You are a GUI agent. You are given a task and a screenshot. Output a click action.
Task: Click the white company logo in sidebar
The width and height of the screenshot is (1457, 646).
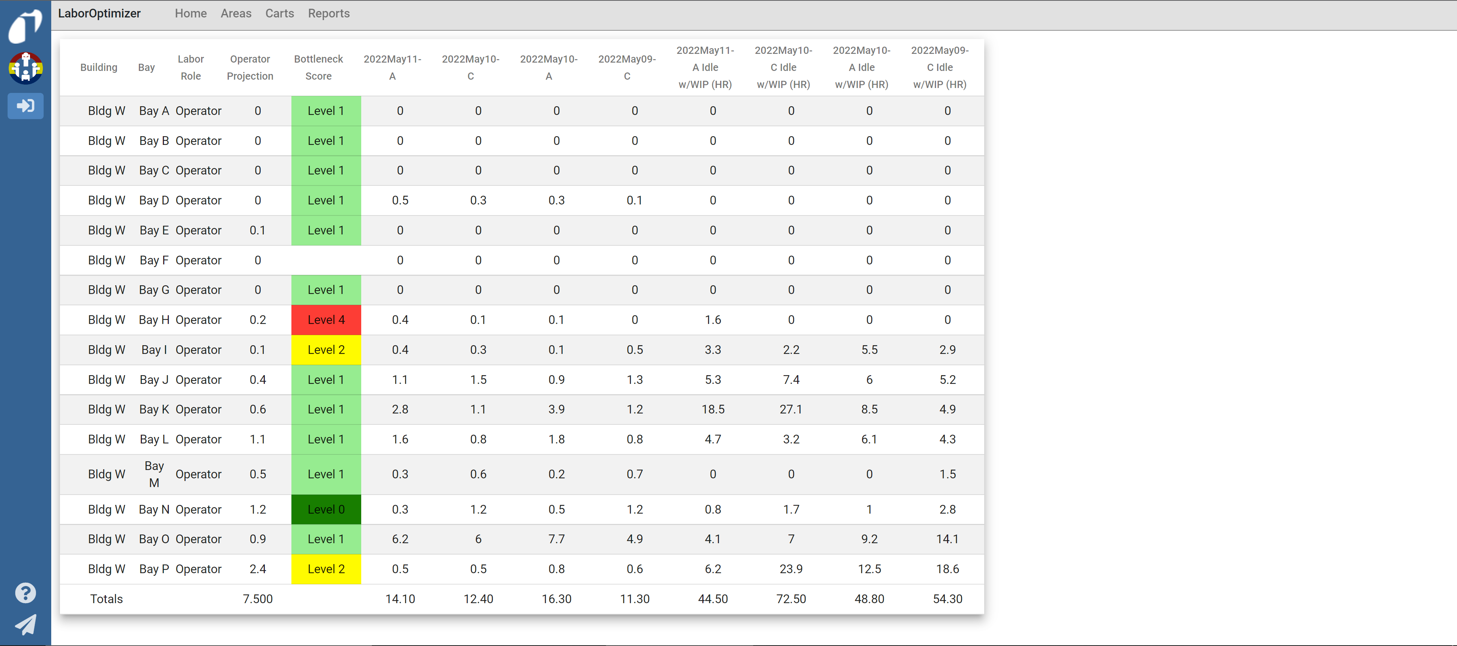tap(25, 26)
